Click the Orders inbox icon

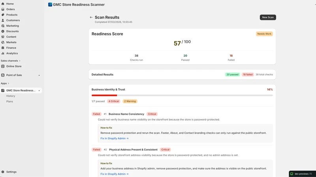(3, 9)
